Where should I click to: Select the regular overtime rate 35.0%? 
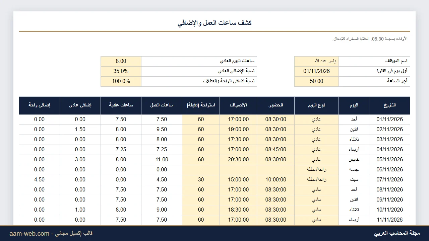tap(121, 71)
